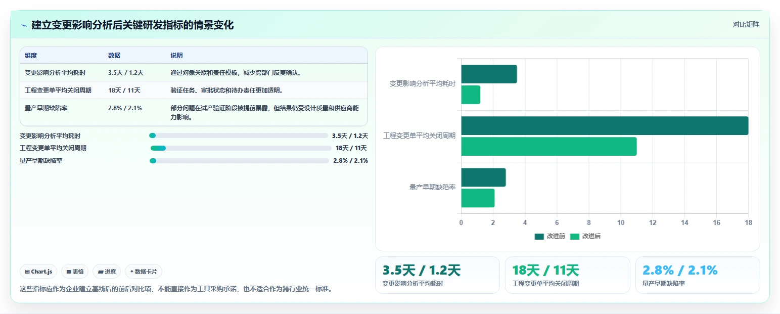Click table value 3.5天 / 1.2天
Viewport: 780px width, 314px height.
click(126, 73)
